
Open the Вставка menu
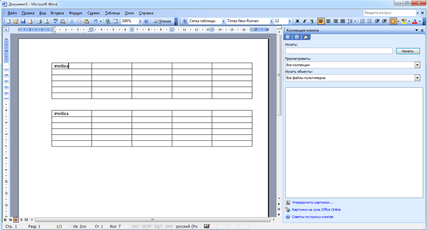click(x=57, y=13)
